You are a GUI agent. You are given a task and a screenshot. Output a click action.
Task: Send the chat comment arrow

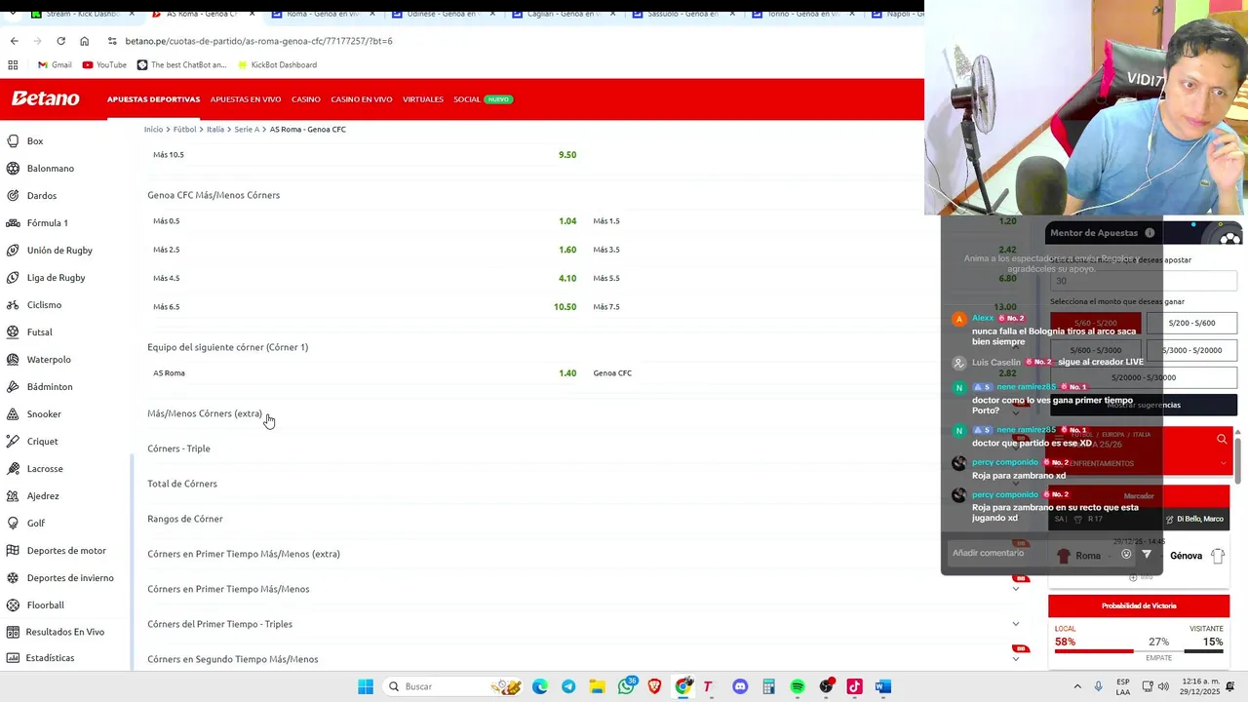coord(1147,554)
